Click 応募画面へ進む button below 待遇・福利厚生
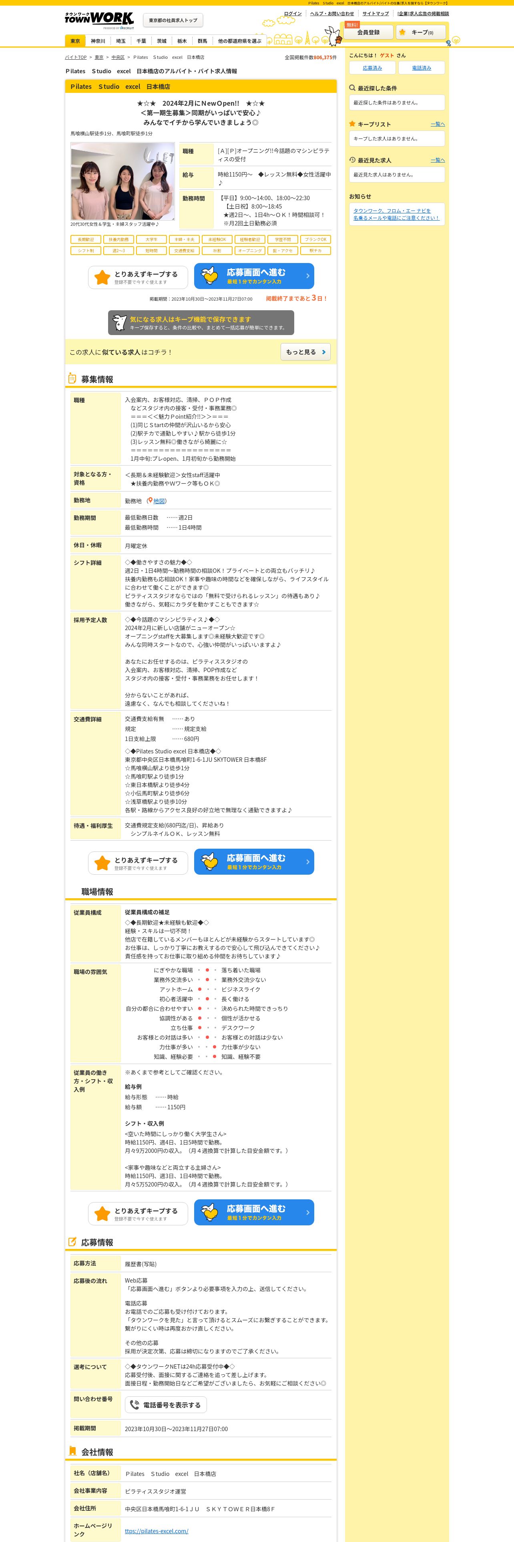The height and width of the screenshot is (1542, 514). click(254, 862)
